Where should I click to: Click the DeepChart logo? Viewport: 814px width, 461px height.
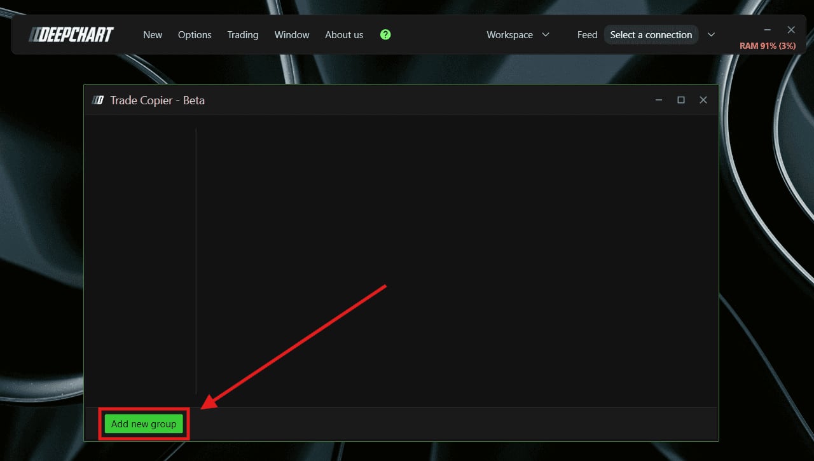[x=71, y=34]
